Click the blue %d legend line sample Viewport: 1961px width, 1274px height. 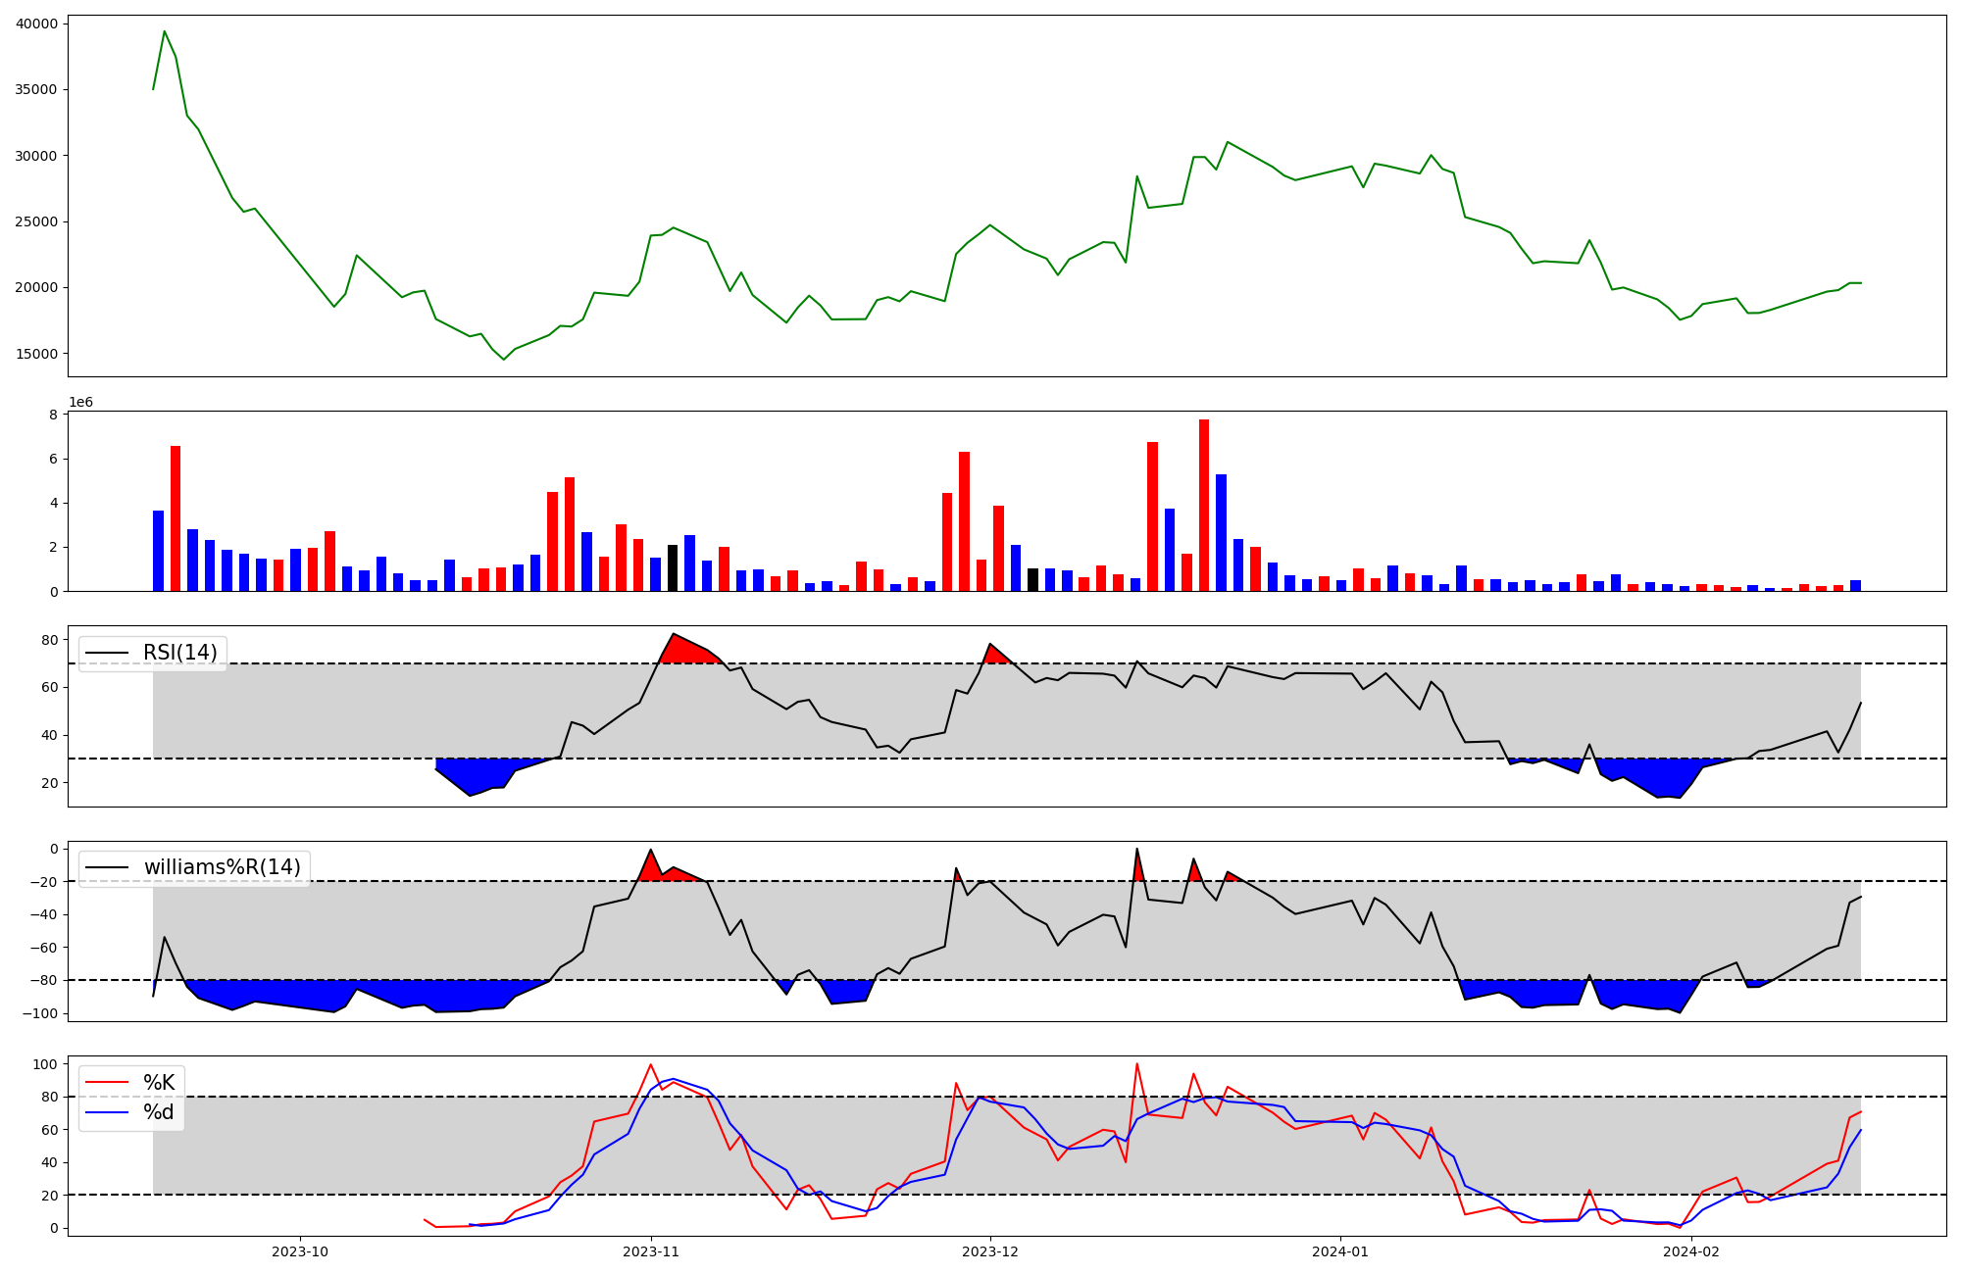[107, 1112]
